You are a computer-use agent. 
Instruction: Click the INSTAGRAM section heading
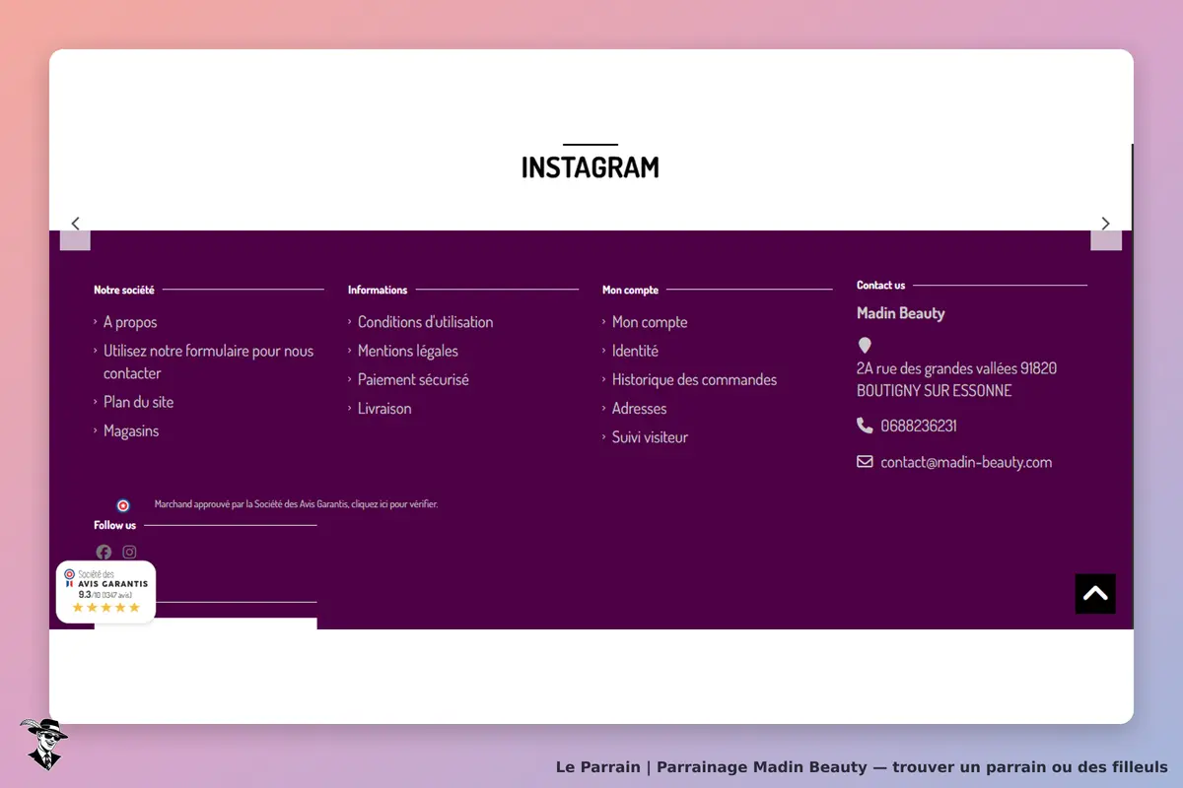coord(591,167)
